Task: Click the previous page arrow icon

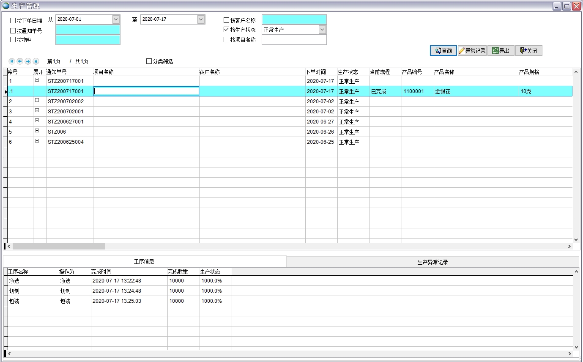Action: tap(20, 61)
